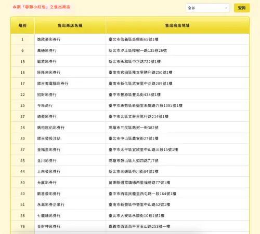Click group number 44 for 上來發彩券行
260x234 pixels.
[22, 172]
